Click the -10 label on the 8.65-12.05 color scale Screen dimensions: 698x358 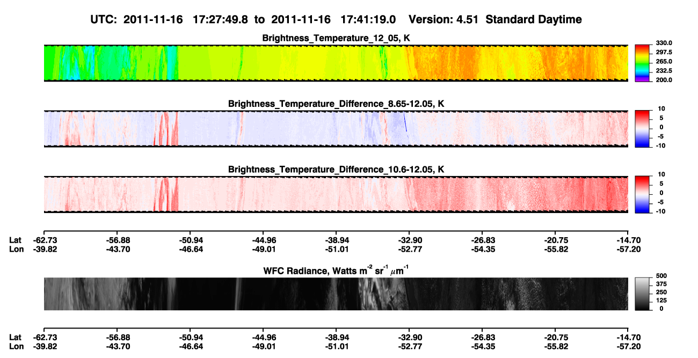point(661,146)
